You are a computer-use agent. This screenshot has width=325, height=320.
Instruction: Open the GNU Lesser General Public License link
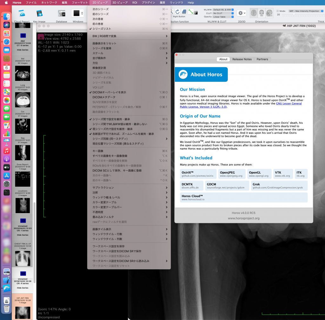click(x=289, y=104)
